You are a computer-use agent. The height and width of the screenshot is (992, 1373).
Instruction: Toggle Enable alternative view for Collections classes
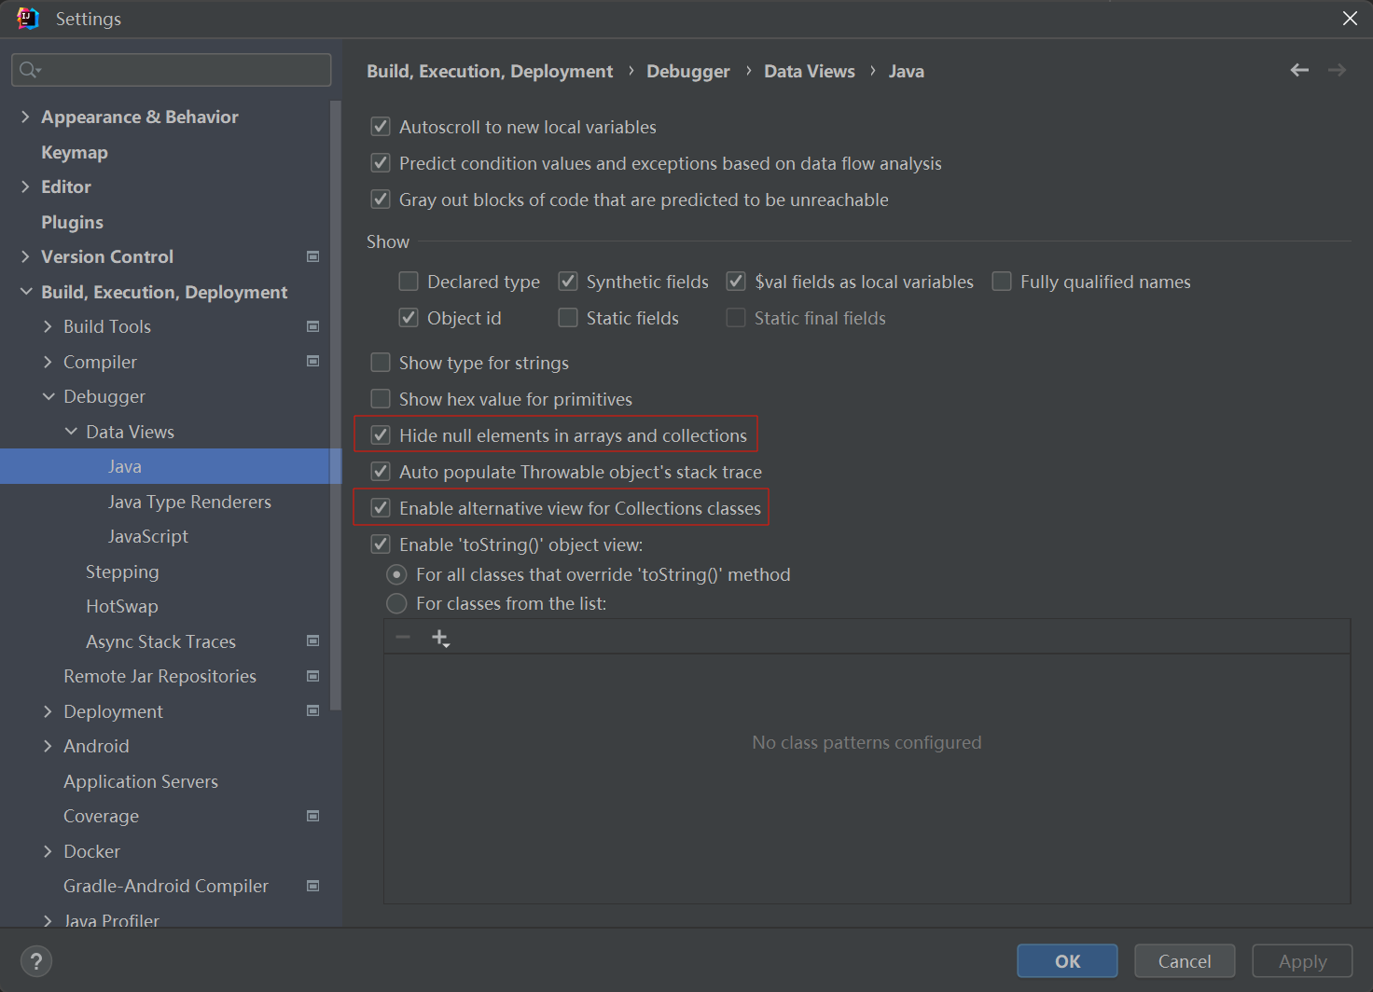(x=381, y=507)
